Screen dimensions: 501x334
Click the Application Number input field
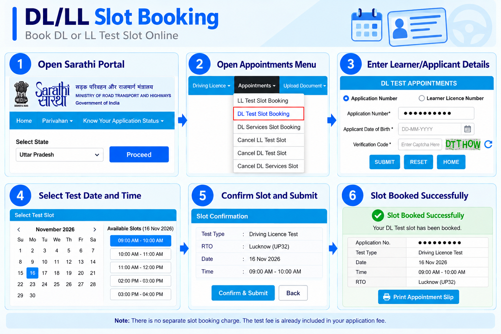pos(436,113)
